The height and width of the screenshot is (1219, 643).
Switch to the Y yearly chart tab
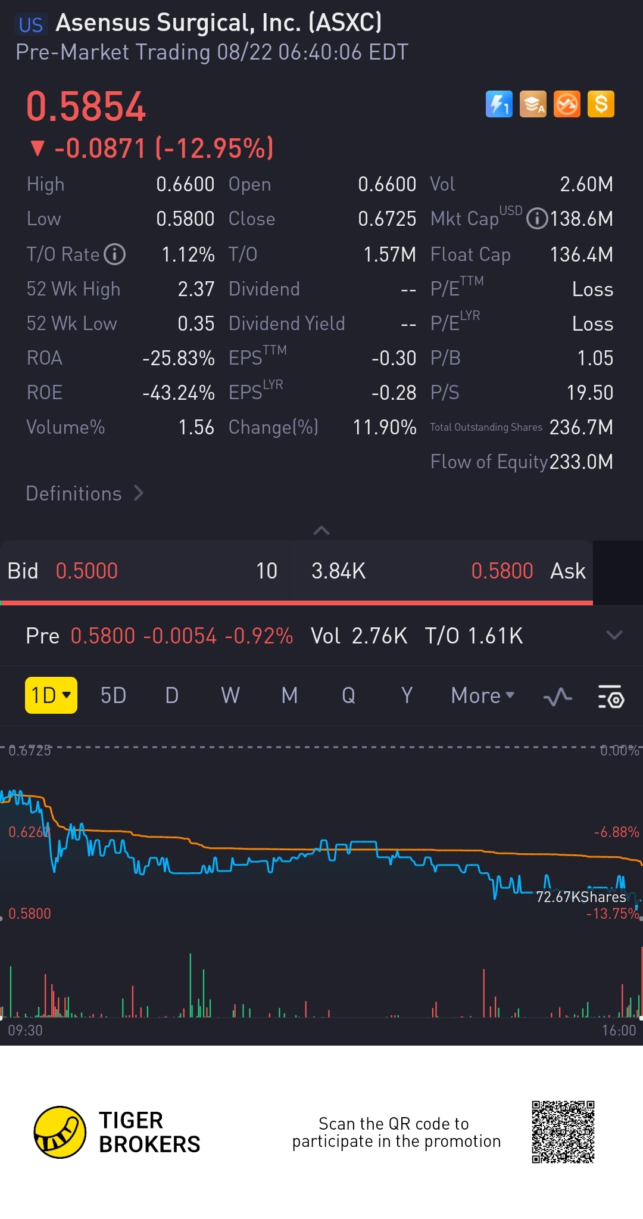407,695
